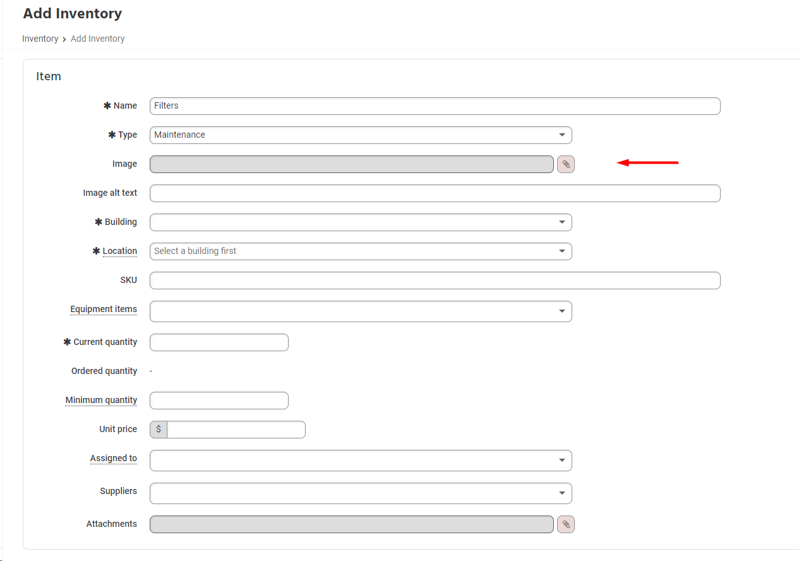Screen dimensions: 799x561
Task: Click the Equipment items field label
Action: tap(104, 309)
